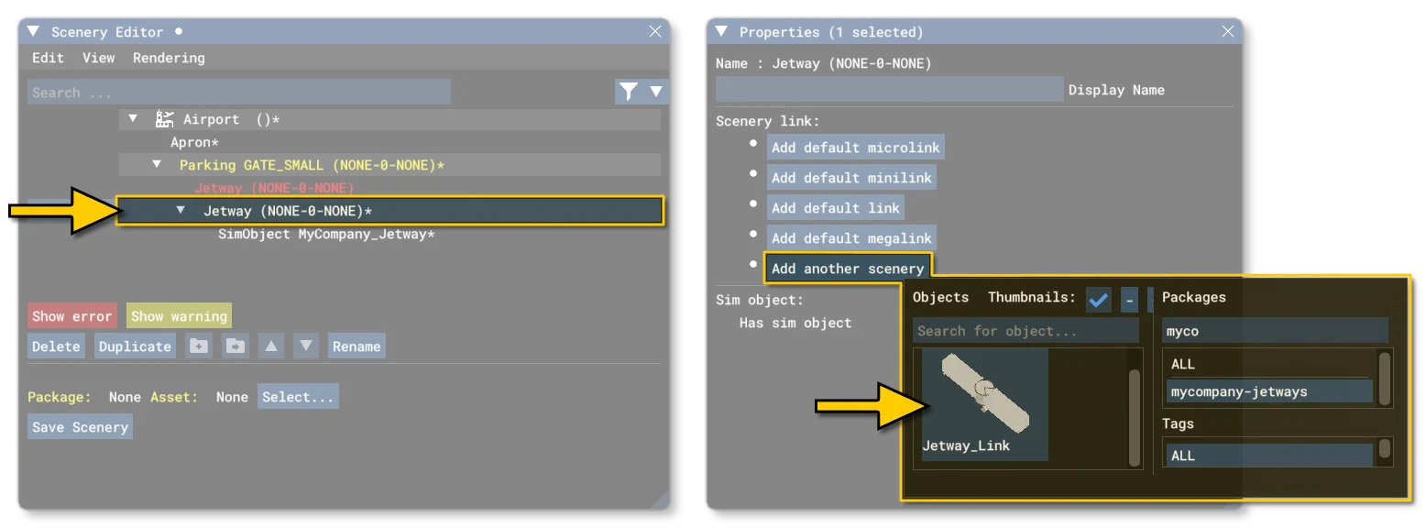This screenshot has width=1426, height=528.
Task: Click the move-to-group folder arrow icon
Action: click(236, 346)
